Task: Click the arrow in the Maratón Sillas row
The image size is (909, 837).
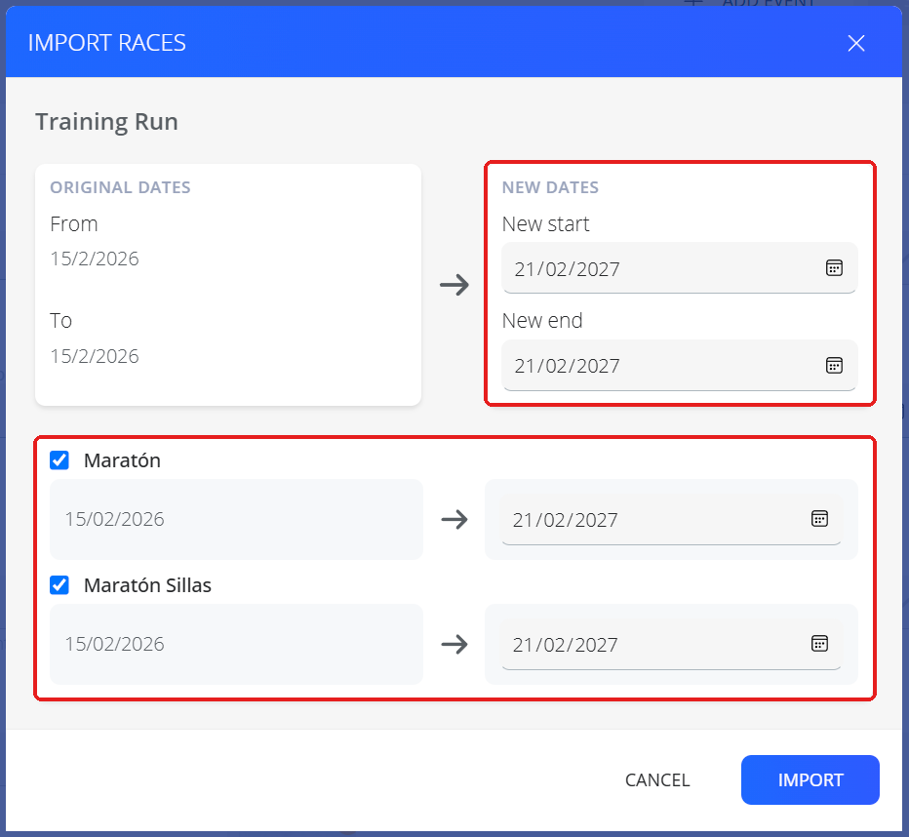Action: 454,644
